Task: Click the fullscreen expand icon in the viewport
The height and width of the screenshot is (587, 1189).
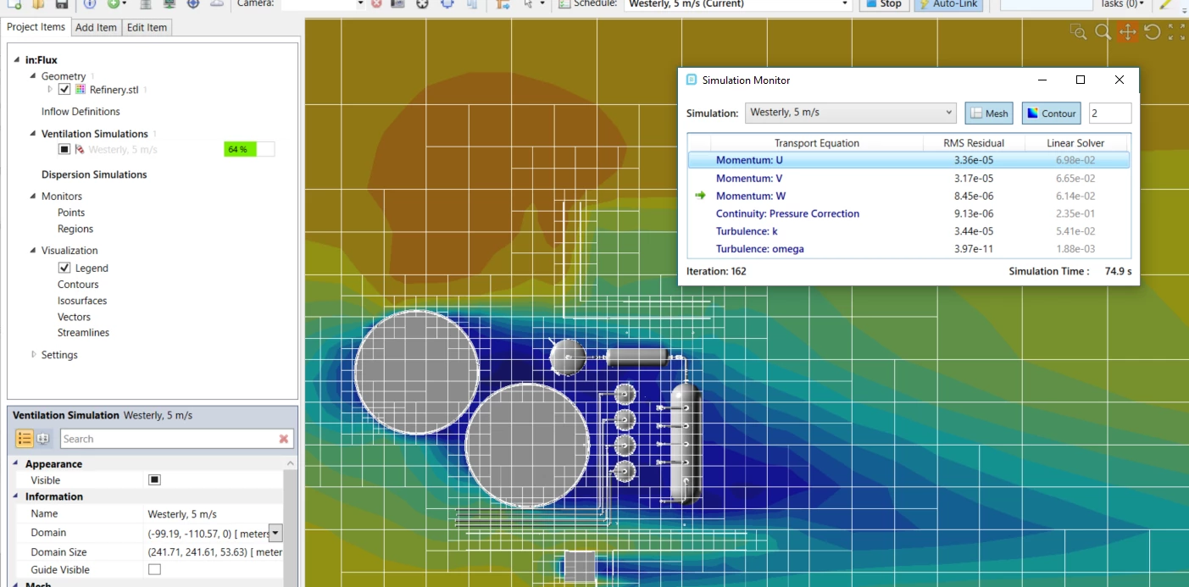Action: click(1176, 32)
